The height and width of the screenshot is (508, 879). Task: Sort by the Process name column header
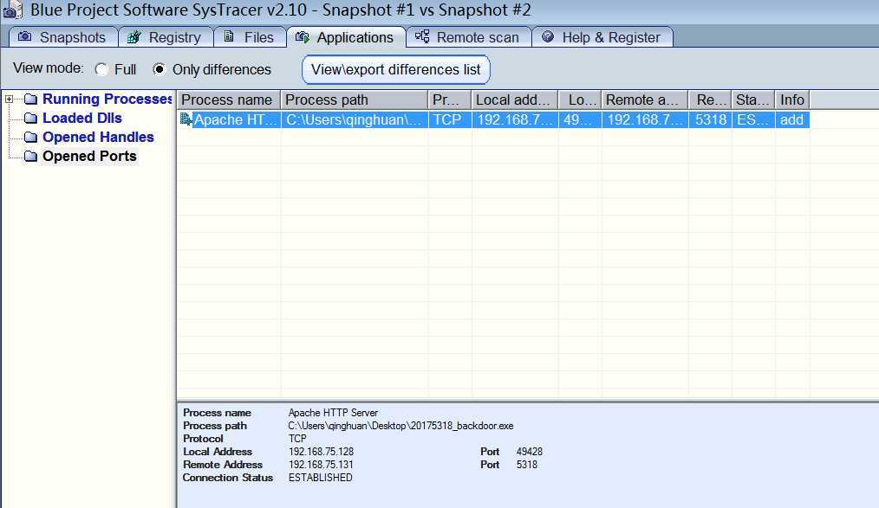click(229, 100)
